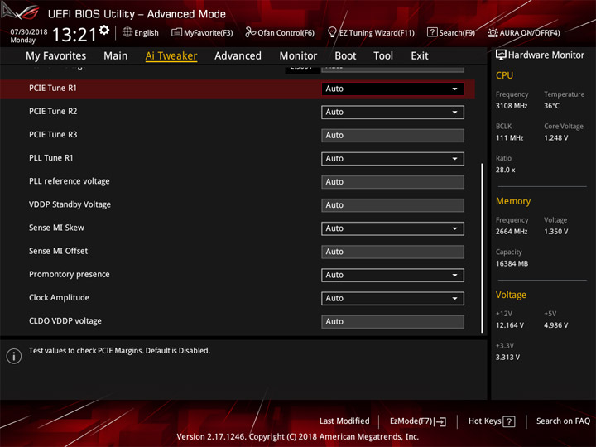
Task: Open the Exit tab
Action: [419, 56]
